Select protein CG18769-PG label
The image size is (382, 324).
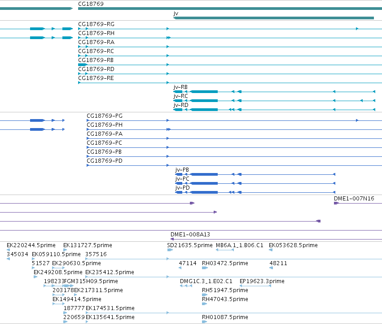[x=105, y=116]
